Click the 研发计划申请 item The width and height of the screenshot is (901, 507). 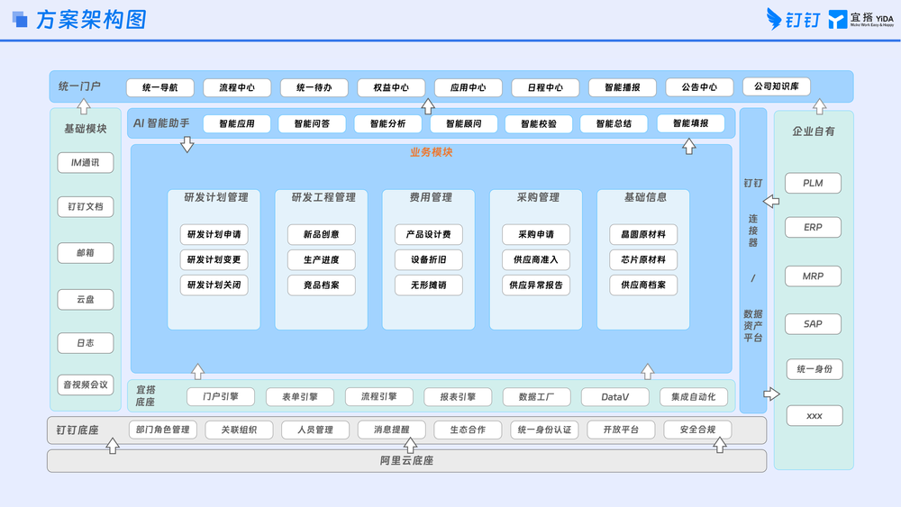point(214,234)
